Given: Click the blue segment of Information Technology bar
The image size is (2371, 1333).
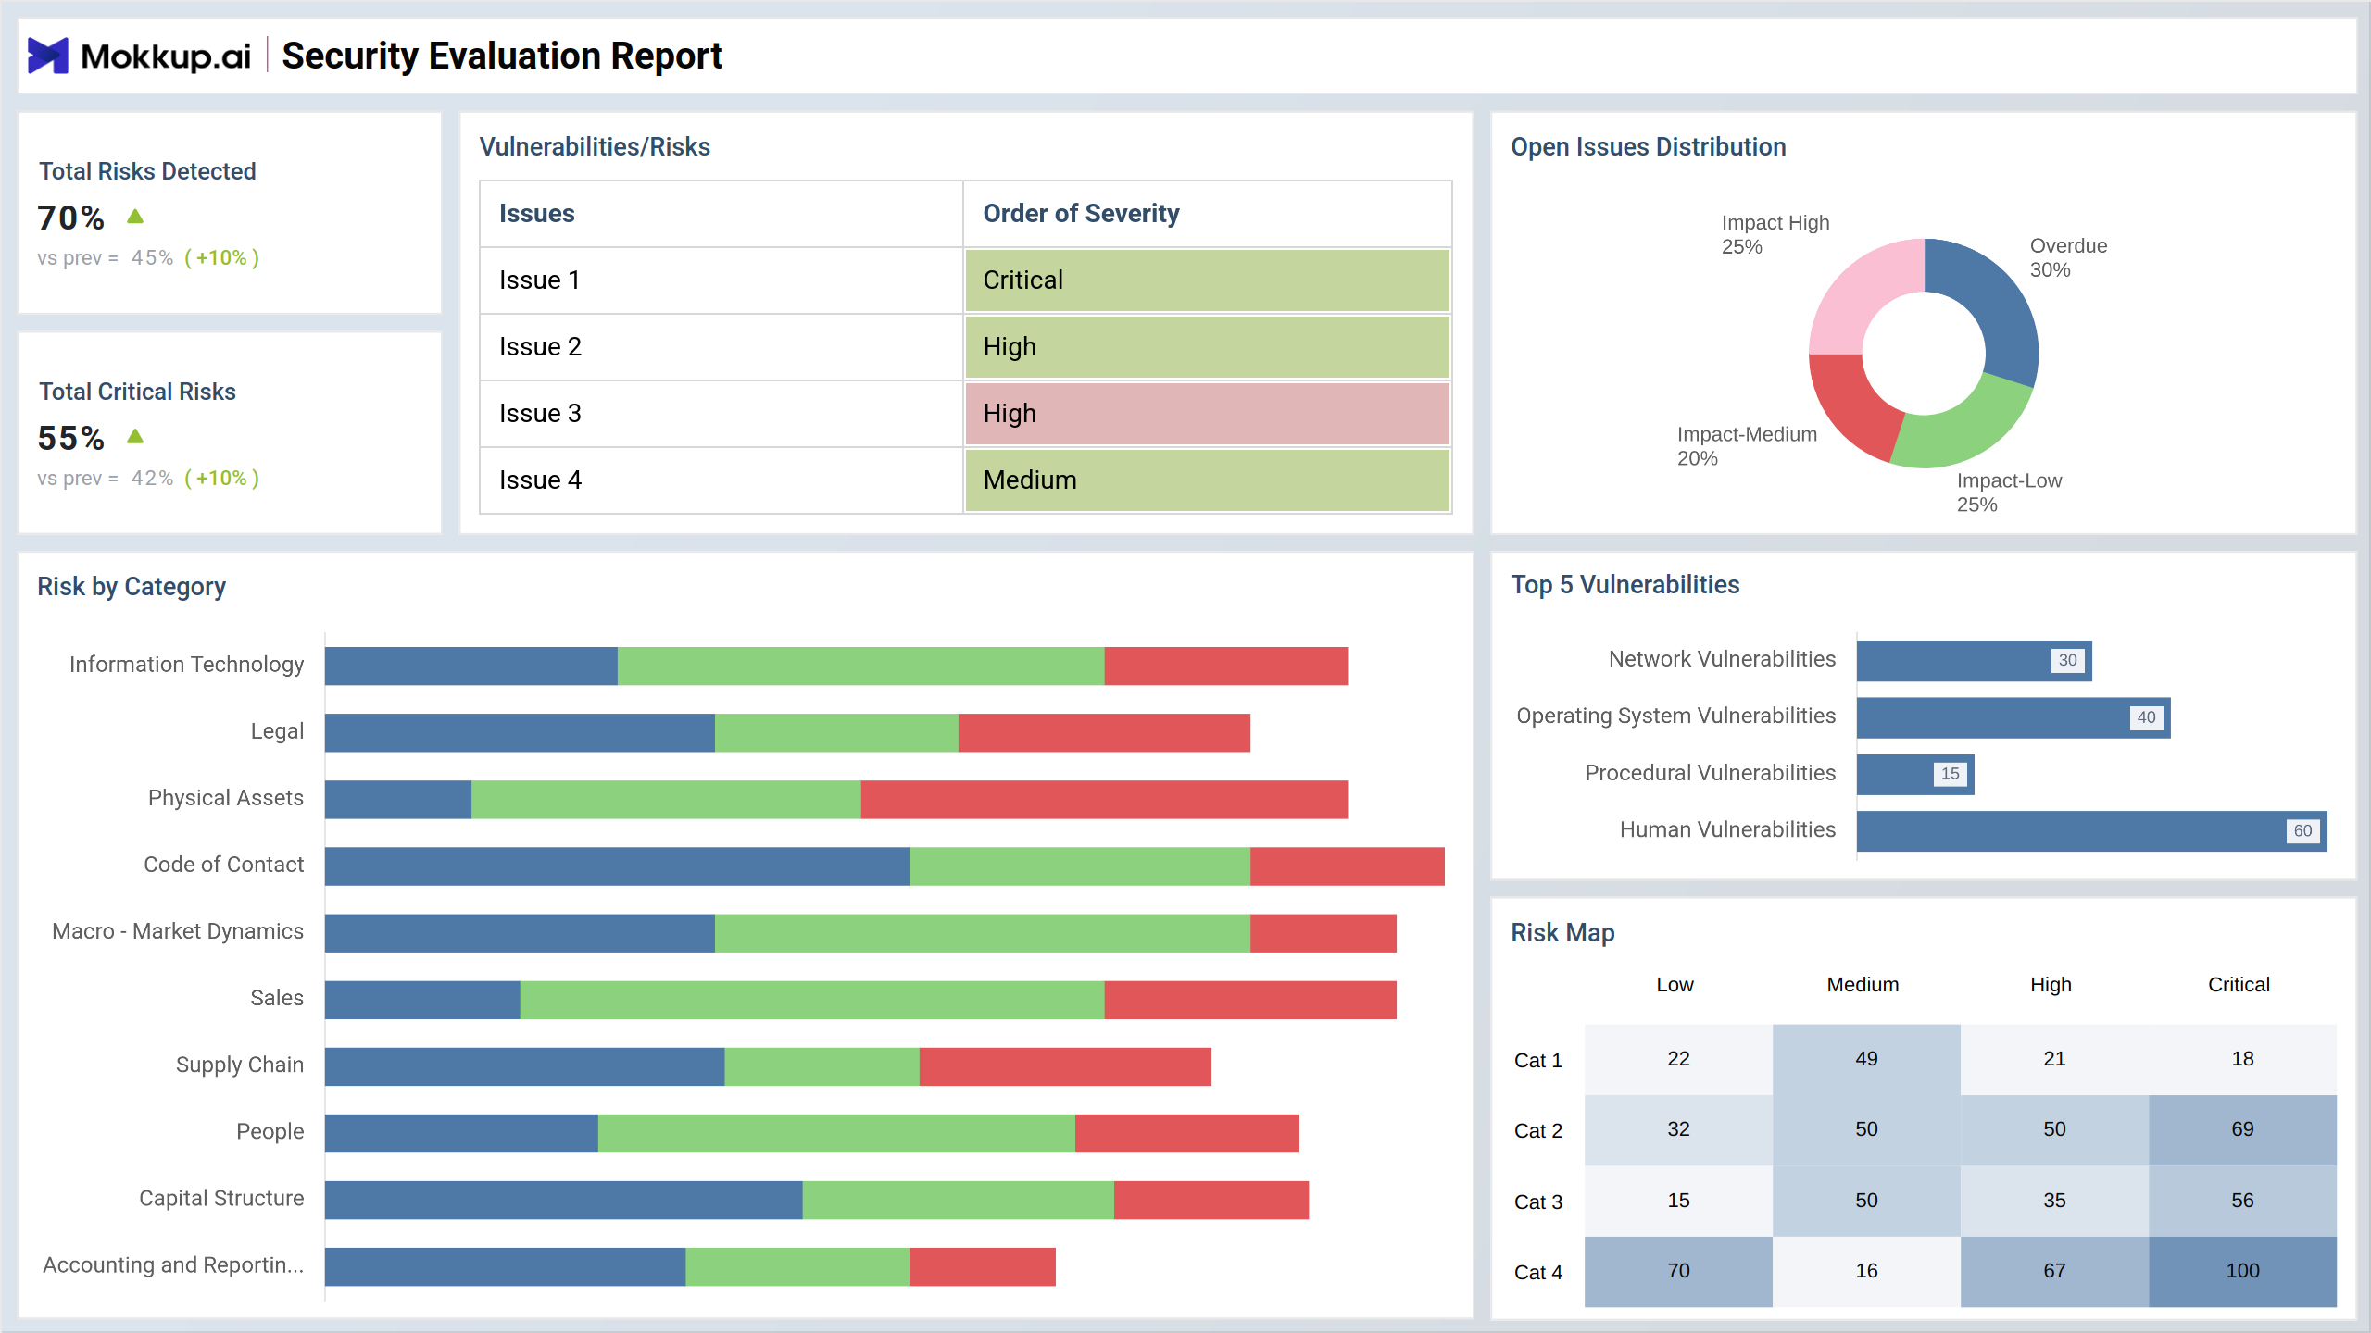Looking at the screenshot, I should 471,666.
